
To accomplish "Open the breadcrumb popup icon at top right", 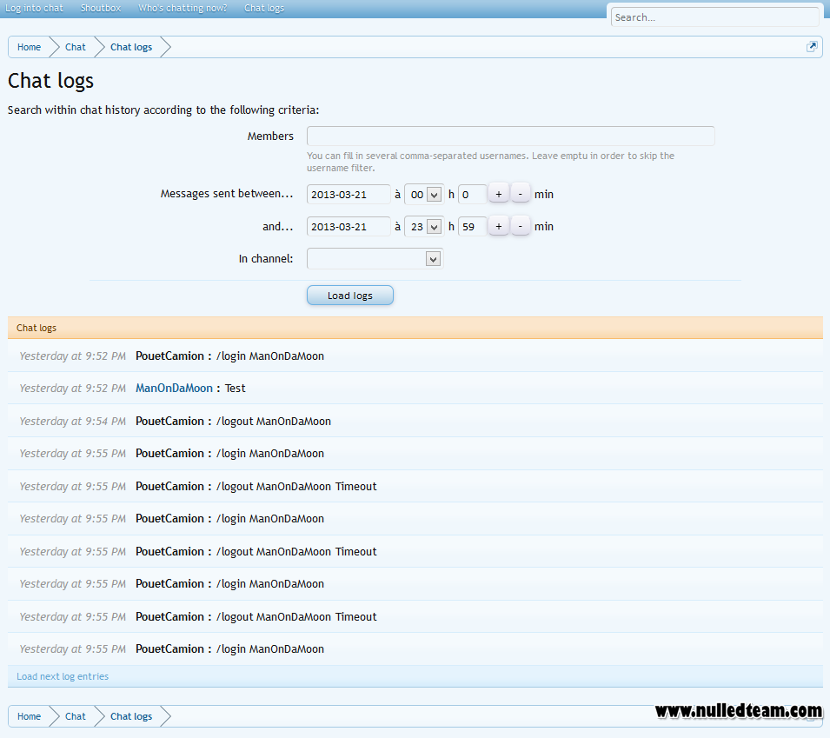I will [812, 47].
